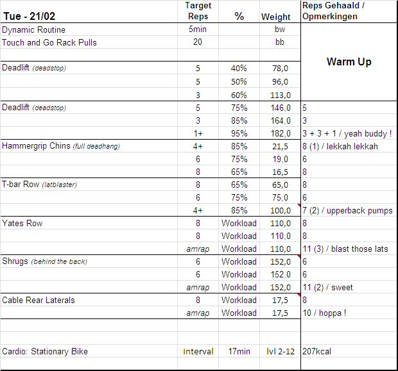398x371 pixels.
Task: Click the 'Target Reps' column header
Action: pyautogui.click(x=198, y=11)
